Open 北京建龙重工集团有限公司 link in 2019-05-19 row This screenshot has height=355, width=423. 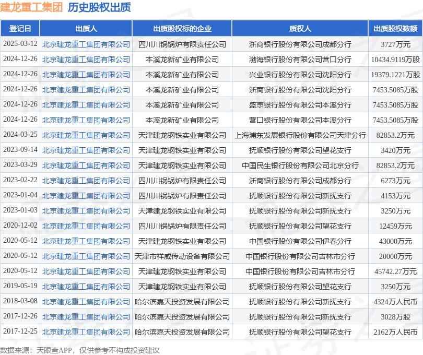86,287
